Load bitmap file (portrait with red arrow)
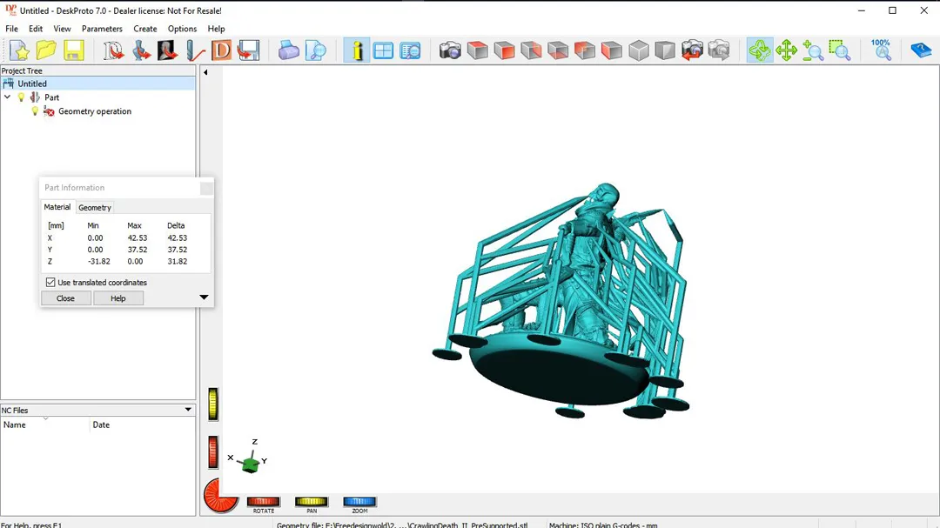Image resolution: width=940 pixels, height=528 pixels. (x=167, y=50)
